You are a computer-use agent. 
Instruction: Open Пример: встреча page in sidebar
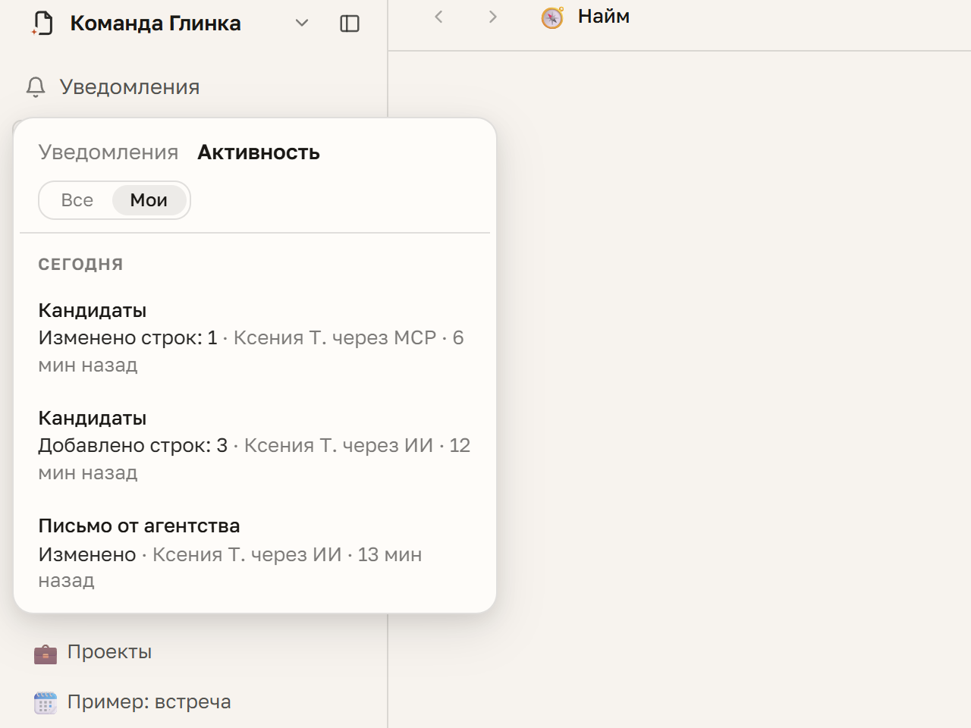149,702
